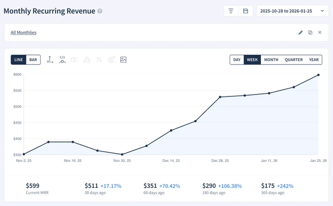Select the YEAR interval tab
333x206 pixels.
314,60
